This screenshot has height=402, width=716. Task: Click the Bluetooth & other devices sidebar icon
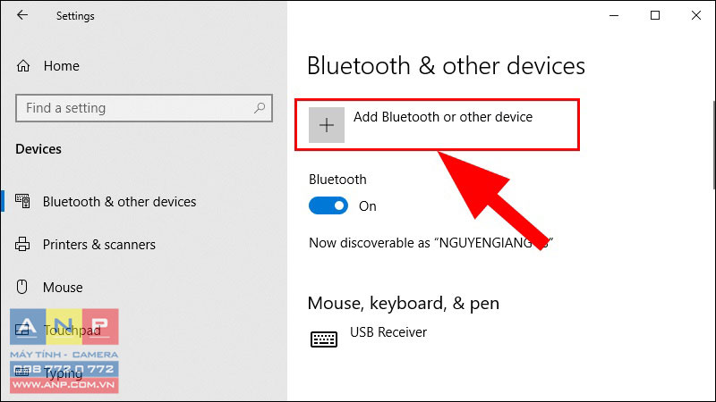pyautogui.click(x=22, y=201)
